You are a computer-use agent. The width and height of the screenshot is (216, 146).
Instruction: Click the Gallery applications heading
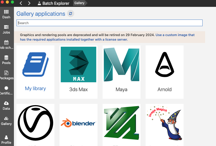(41, 14)
